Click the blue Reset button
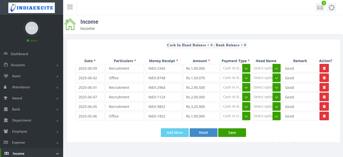 [203, 133]
